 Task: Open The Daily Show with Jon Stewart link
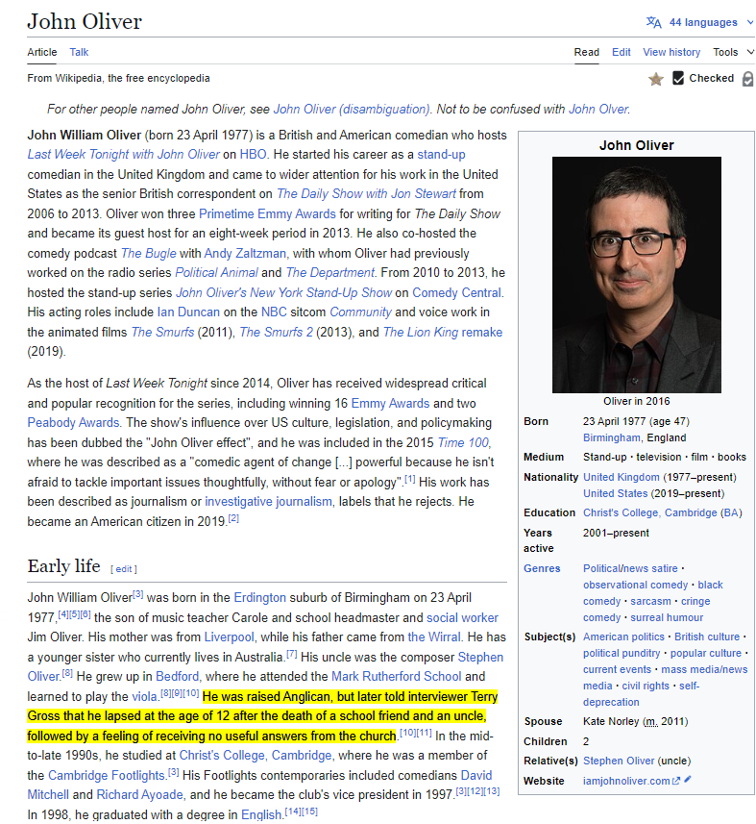click(x=366, y=193)
